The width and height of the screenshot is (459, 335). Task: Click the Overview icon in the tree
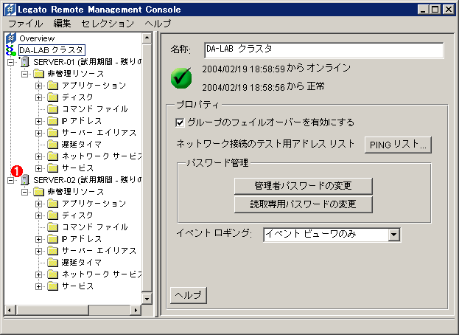pos(11,38)
